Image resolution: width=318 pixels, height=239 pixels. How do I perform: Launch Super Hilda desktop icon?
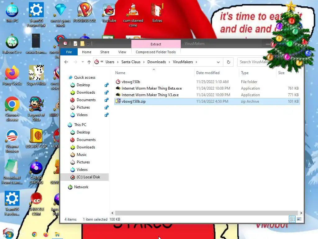(36, 75)
